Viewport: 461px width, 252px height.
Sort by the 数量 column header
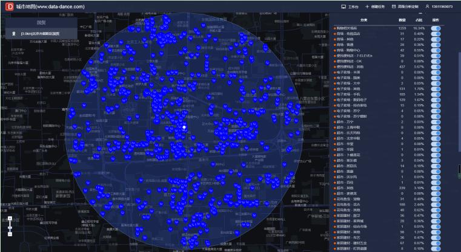[402, 21]
